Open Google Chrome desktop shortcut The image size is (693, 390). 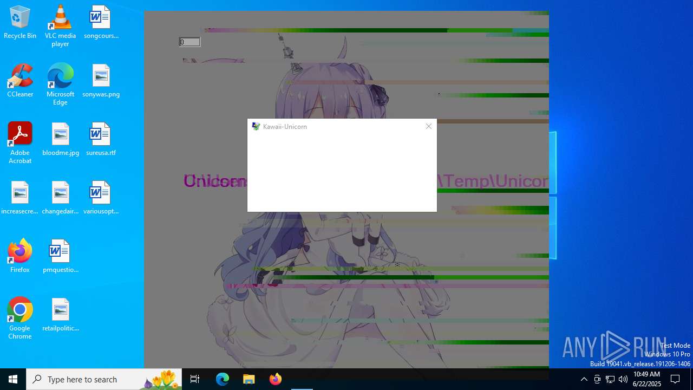click(20, 318)
